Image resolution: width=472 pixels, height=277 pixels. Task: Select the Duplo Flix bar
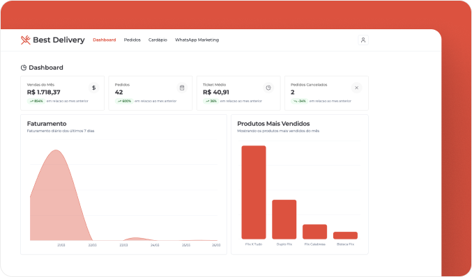click(x=284, y=219)
